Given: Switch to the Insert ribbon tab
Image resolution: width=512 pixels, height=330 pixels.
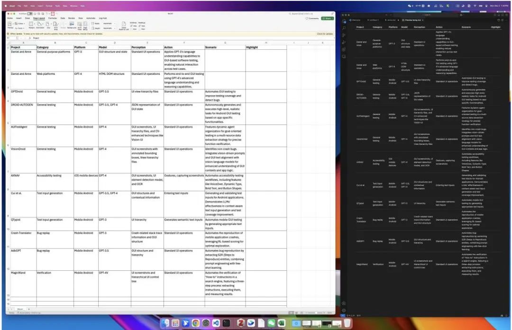Looking at the screenshot, I should (19, 18).
